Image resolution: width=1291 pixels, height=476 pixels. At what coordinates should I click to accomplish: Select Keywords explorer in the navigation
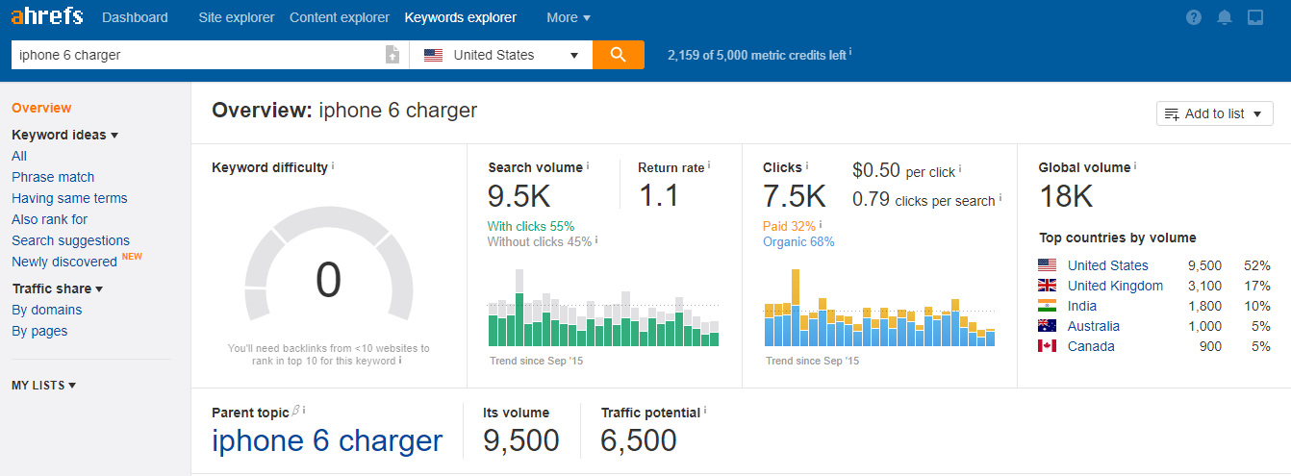461,17
